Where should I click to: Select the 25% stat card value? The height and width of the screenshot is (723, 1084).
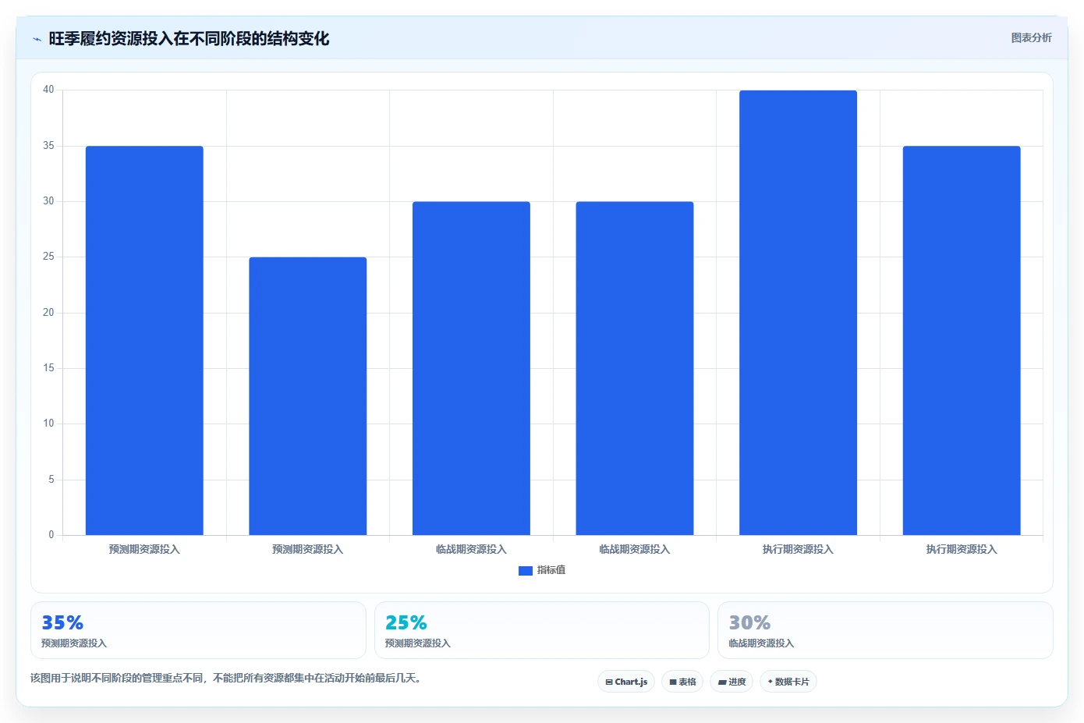(406, 622)
